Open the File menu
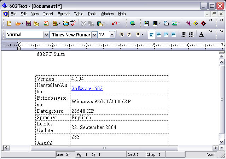 click(x=13, y=14)
